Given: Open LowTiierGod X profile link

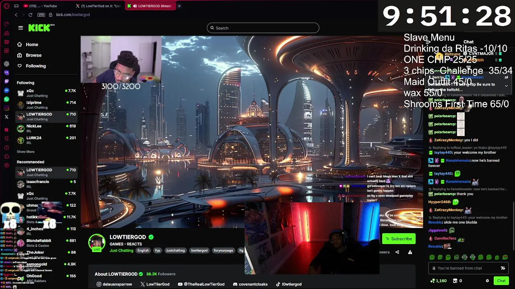Looking at the screenshot, I should pyautogui.click(x=155, y=284).
